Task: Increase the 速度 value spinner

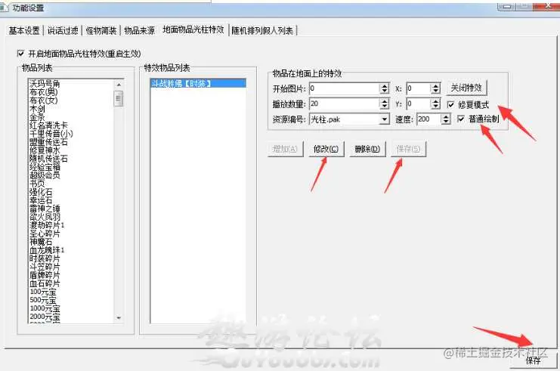Action: point(445,117)
